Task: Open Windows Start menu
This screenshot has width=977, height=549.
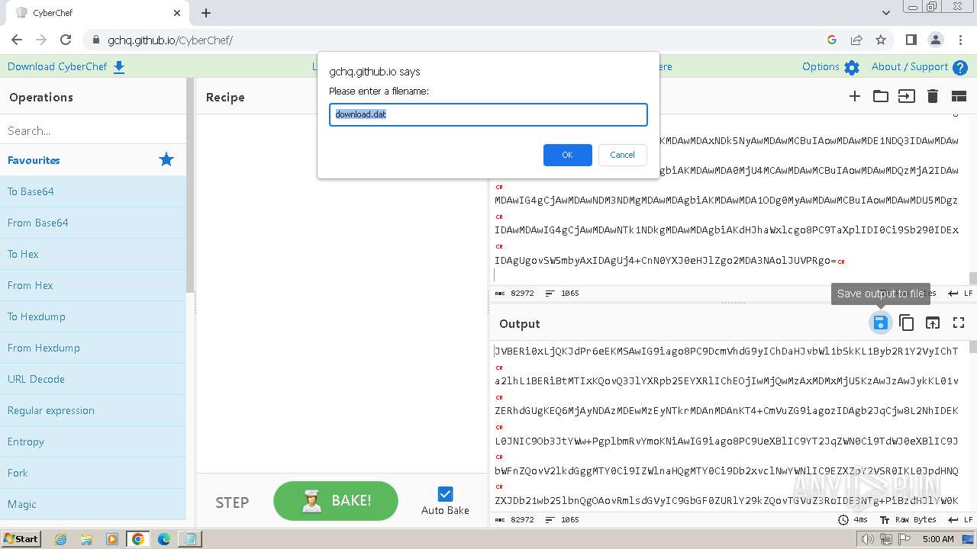Action: 21,538
